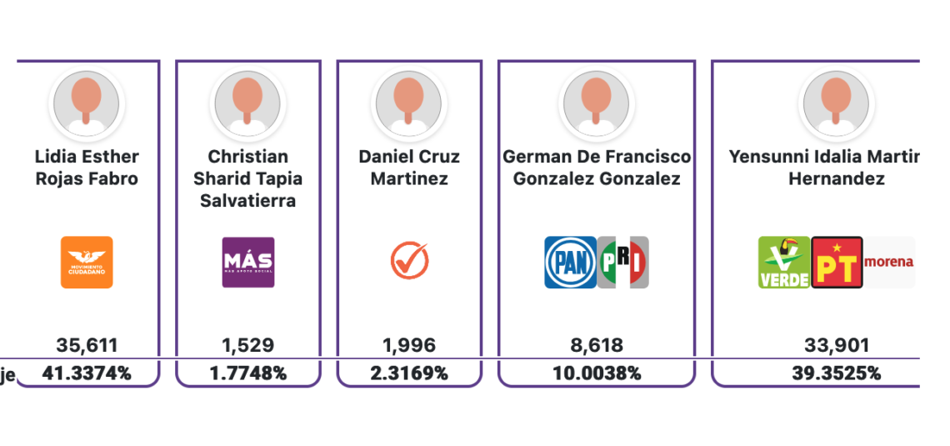Click the MÁS Apoyo Social party logo
Image resolution: width=950 pixels, height=446 pixels.
(x=247, y=263)
